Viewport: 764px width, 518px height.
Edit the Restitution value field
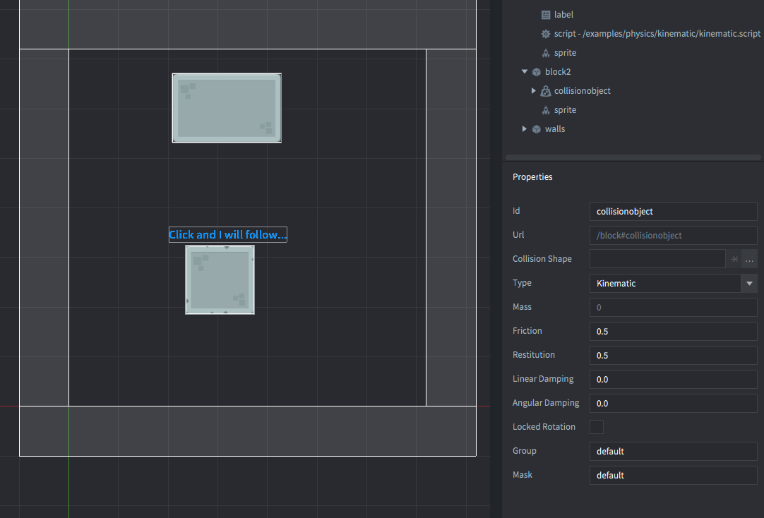(674, 356)
